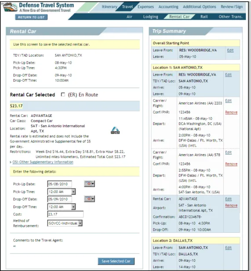The image size is (251, 271).
Task: Click the Location 2: DALLAS,TX header
Action: coord(196,240)
